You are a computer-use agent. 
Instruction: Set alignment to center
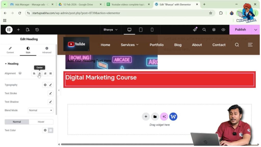[x=40, y=73]
